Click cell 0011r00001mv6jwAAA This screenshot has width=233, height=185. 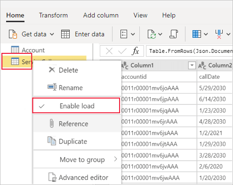159,178
